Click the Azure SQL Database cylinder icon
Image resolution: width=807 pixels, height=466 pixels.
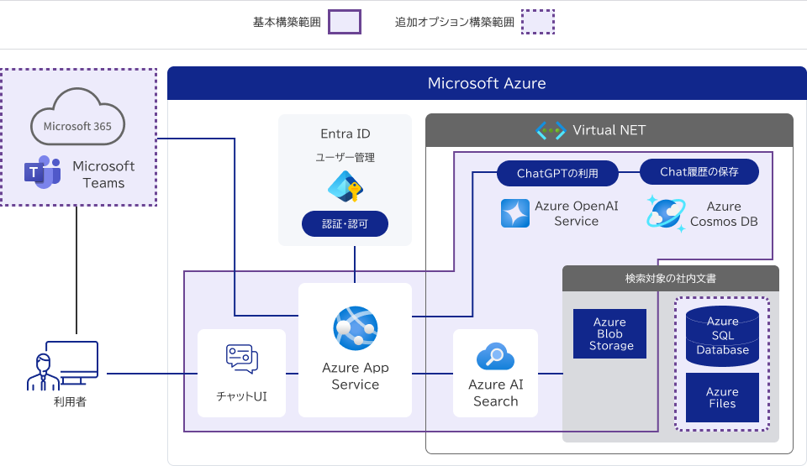[x=723, y=336]
